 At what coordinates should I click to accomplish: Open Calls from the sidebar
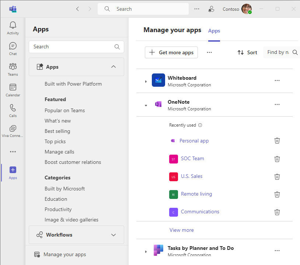pyautogui.click(x=13, y=110)
